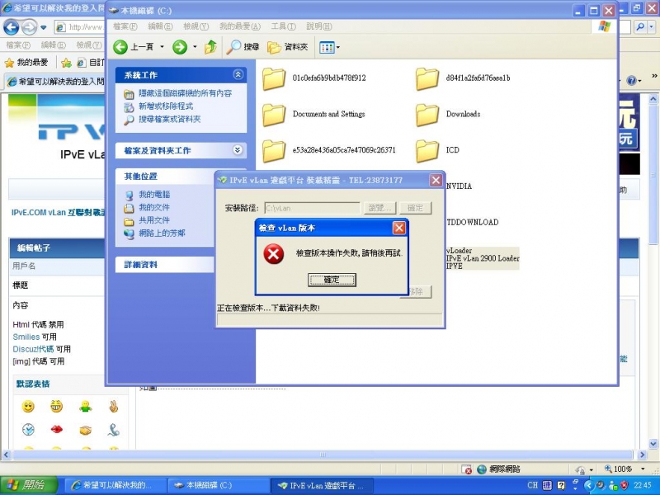Click the red lips emoticon
The width and height of the screenshot is (660, 495).
click(x=57, y=429)
